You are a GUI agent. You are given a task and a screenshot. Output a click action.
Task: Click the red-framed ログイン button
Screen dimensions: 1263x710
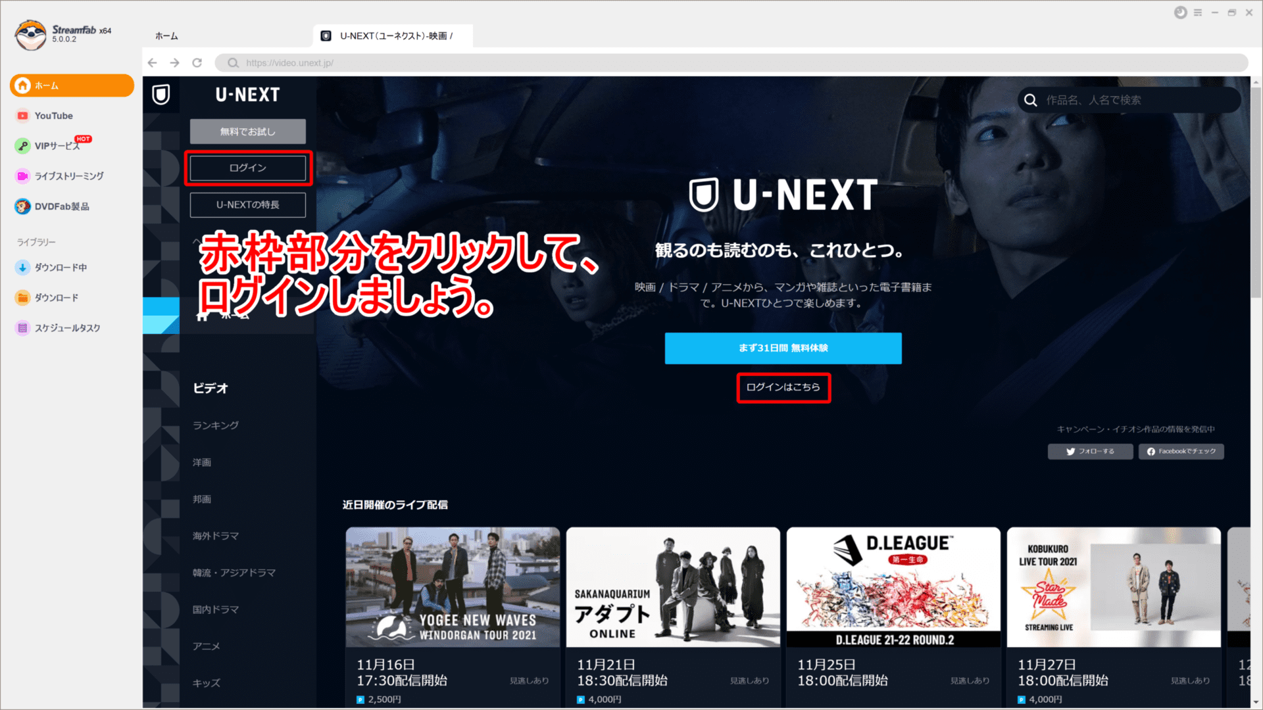[x=247, y=168]
